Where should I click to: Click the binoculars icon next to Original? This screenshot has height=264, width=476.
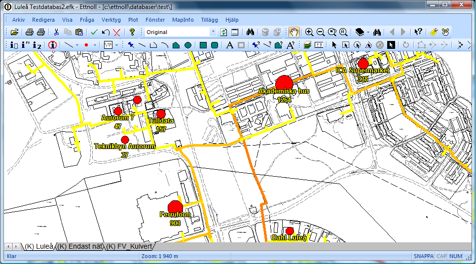250,32
